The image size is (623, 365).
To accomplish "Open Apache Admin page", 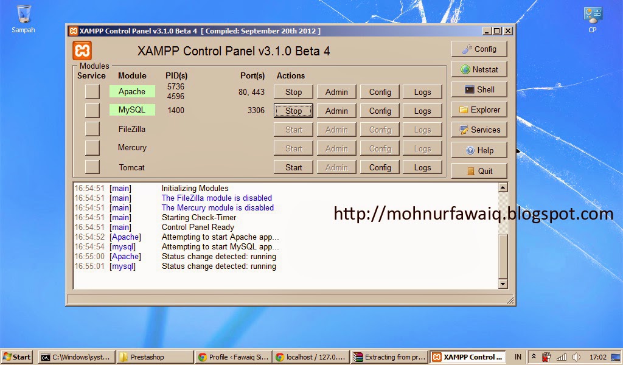I will point(336,92).
